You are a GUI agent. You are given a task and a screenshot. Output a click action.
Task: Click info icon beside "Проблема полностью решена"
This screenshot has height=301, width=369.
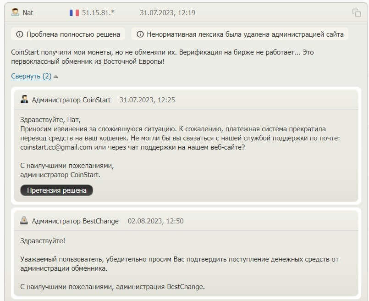point(20,34)
